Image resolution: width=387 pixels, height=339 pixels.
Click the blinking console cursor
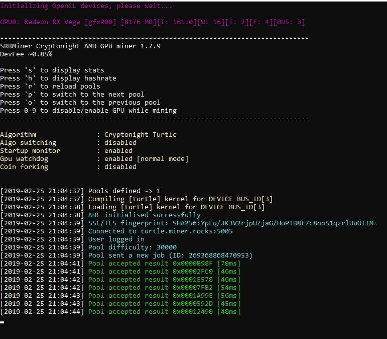pyautogui.click(x=2, y=322)
